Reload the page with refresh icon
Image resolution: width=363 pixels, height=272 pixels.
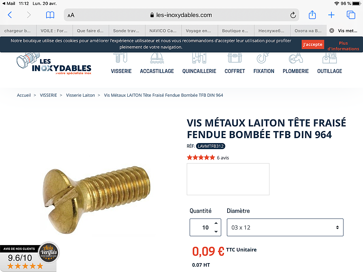click(x=293, y=15)
